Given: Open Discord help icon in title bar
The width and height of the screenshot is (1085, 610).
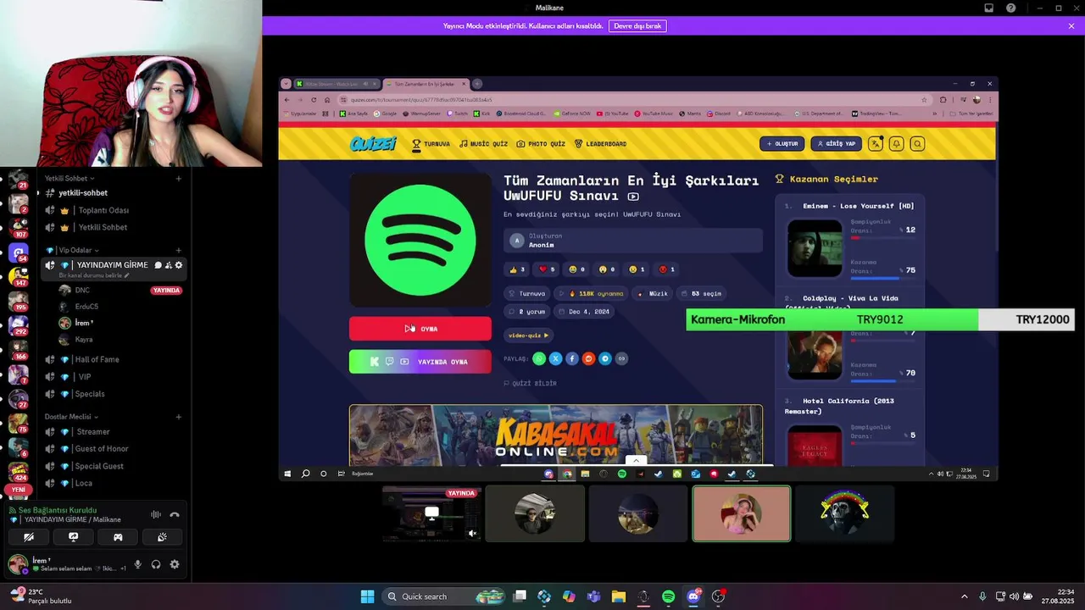Looking at the screenshot, I should [x=1010, y=8].
